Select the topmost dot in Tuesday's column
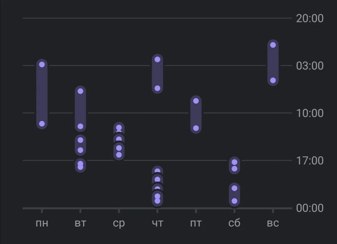The width and height of the screenshot is (337, 244). 80,91
